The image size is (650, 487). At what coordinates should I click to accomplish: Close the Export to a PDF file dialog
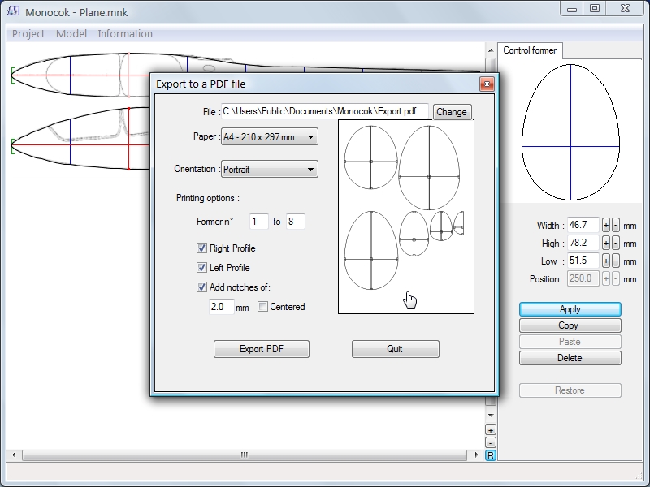[x=487, y=84]
